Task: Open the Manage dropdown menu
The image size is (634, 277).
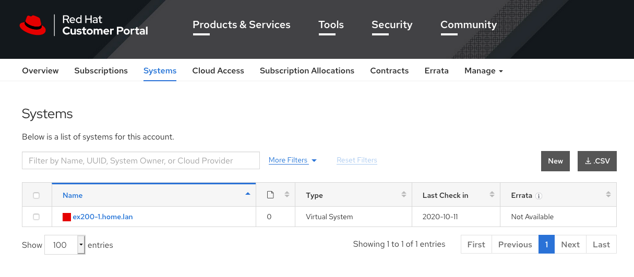Action: pyautogui.click(x=484, y=71)
